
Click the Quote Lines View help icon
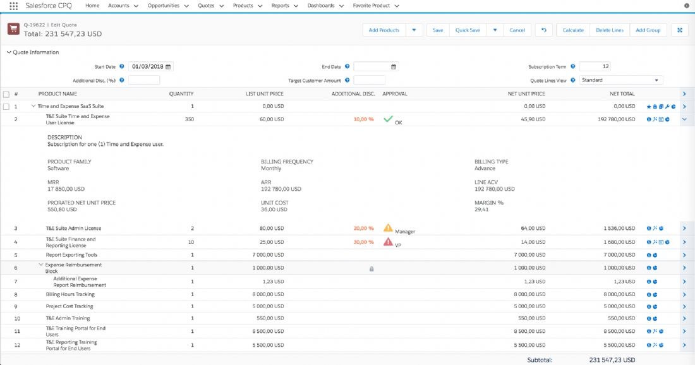click(x=572, y=80)
